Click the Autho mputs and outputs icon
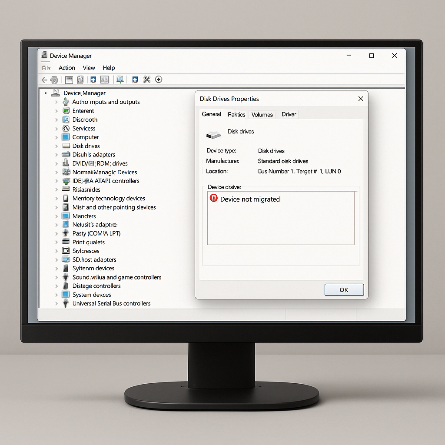The image size is (445, 445). tap(66, 102)
